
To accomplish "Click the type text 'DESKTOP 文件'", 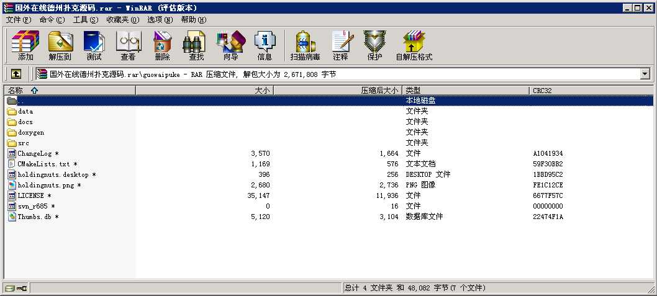I will click(428, 174).
